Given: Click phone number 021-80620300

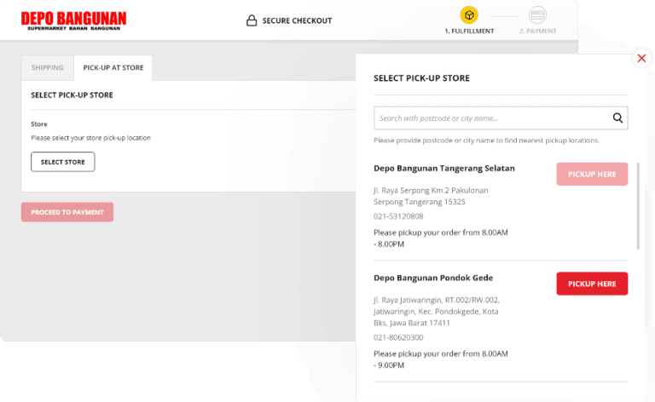Looking at the screenshot, I should (x=398, y=337).
